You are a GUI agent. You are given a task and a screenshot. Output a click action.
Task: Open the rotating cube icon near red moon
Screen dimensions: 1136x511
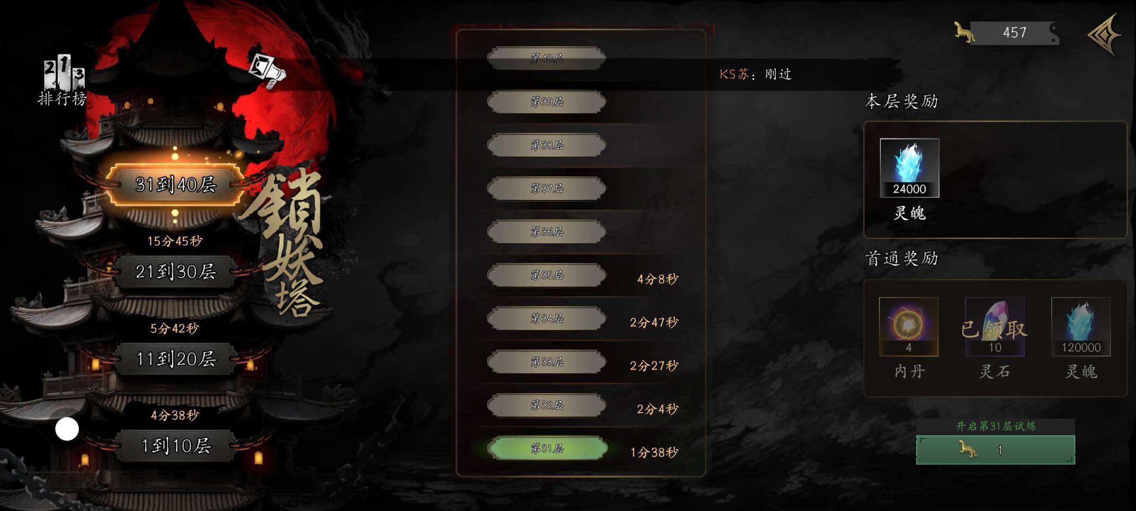267,71
